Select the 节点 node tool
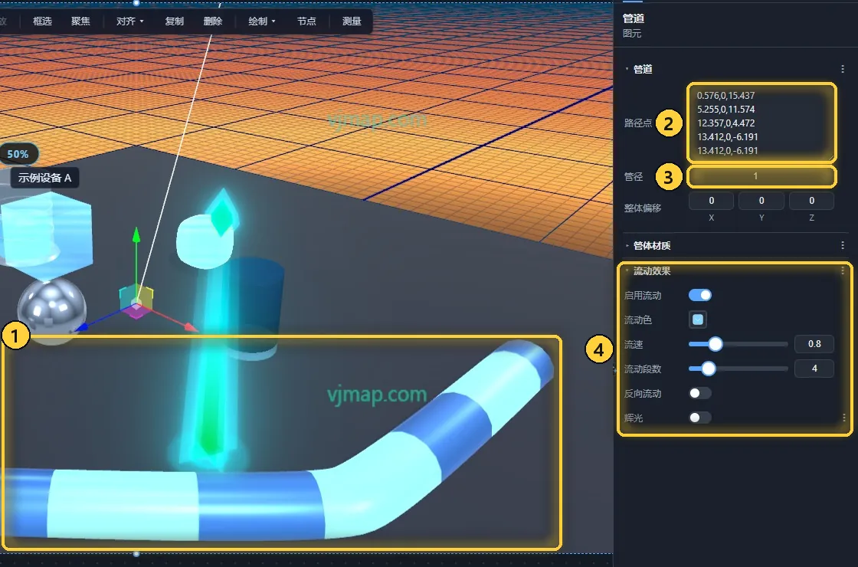Viewport: 858px width, 567px height. pos(306,21)
